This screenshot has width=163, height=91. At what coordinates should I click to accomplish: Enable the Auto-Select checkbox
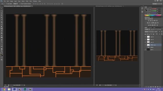[6, 4]
